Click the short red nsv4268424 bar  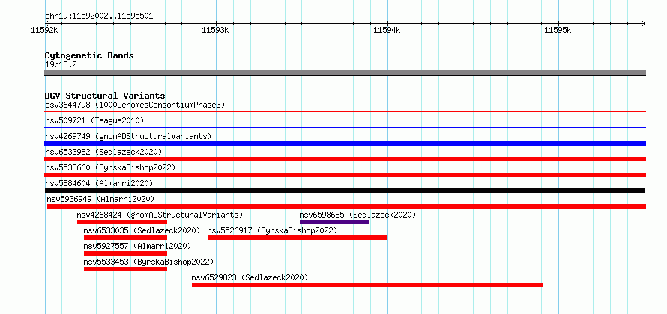point(122,222)
